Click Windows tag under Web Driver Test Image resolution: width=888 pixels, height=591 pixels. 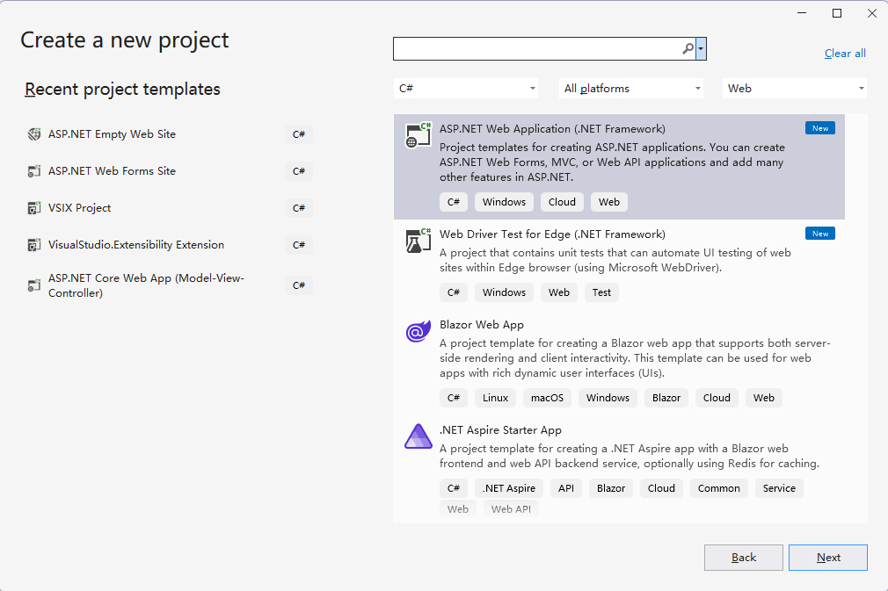pyautogui.click(x=504, y=292)
